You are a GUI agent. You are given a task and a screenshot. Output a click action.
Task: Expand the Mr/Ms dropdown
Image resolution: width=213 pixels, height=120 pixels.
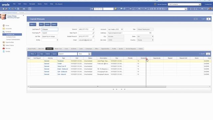click(57, 40)
